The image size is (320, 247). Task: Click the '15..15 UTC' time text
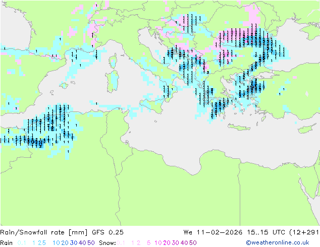pyautogui.click(x=265, y=232)
